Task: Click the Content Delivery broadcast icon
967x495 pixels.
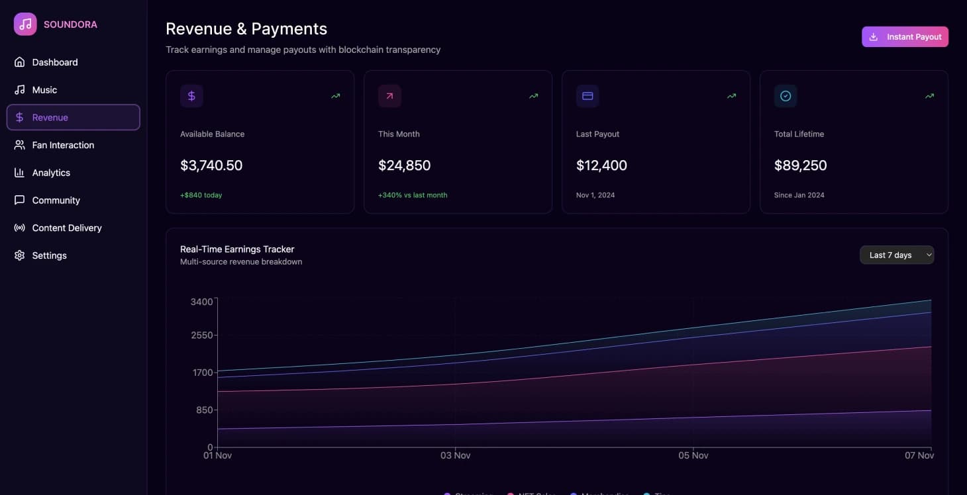Action: coord(20,228)
